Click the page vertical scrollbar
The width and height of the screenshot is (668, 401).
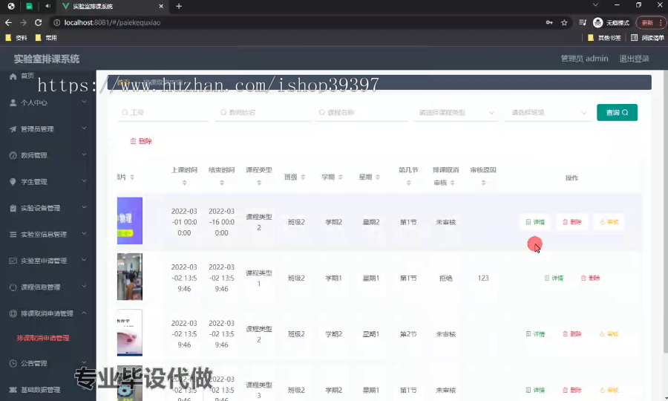(666, 211)
